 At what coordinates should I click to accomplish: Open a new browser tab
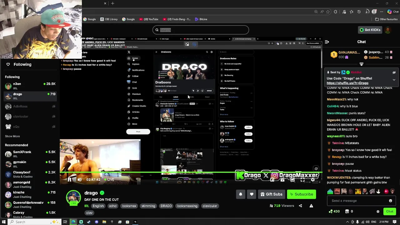tap(112, 3)
